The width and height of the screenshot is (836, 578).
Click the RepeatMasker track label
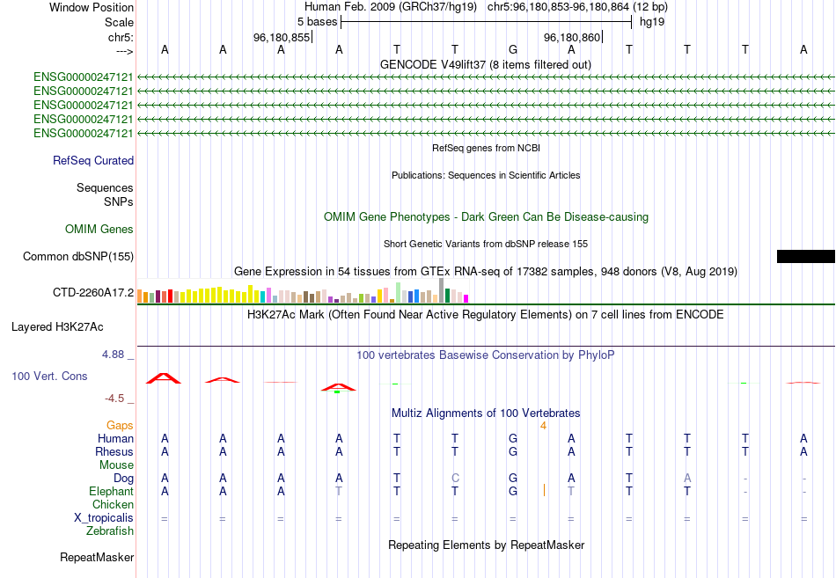pos(97,558)
